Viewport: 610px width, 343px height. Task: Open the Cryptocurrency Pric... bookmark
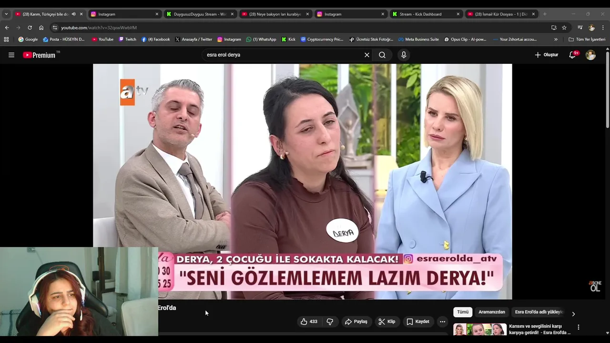(x=322, y=40)
